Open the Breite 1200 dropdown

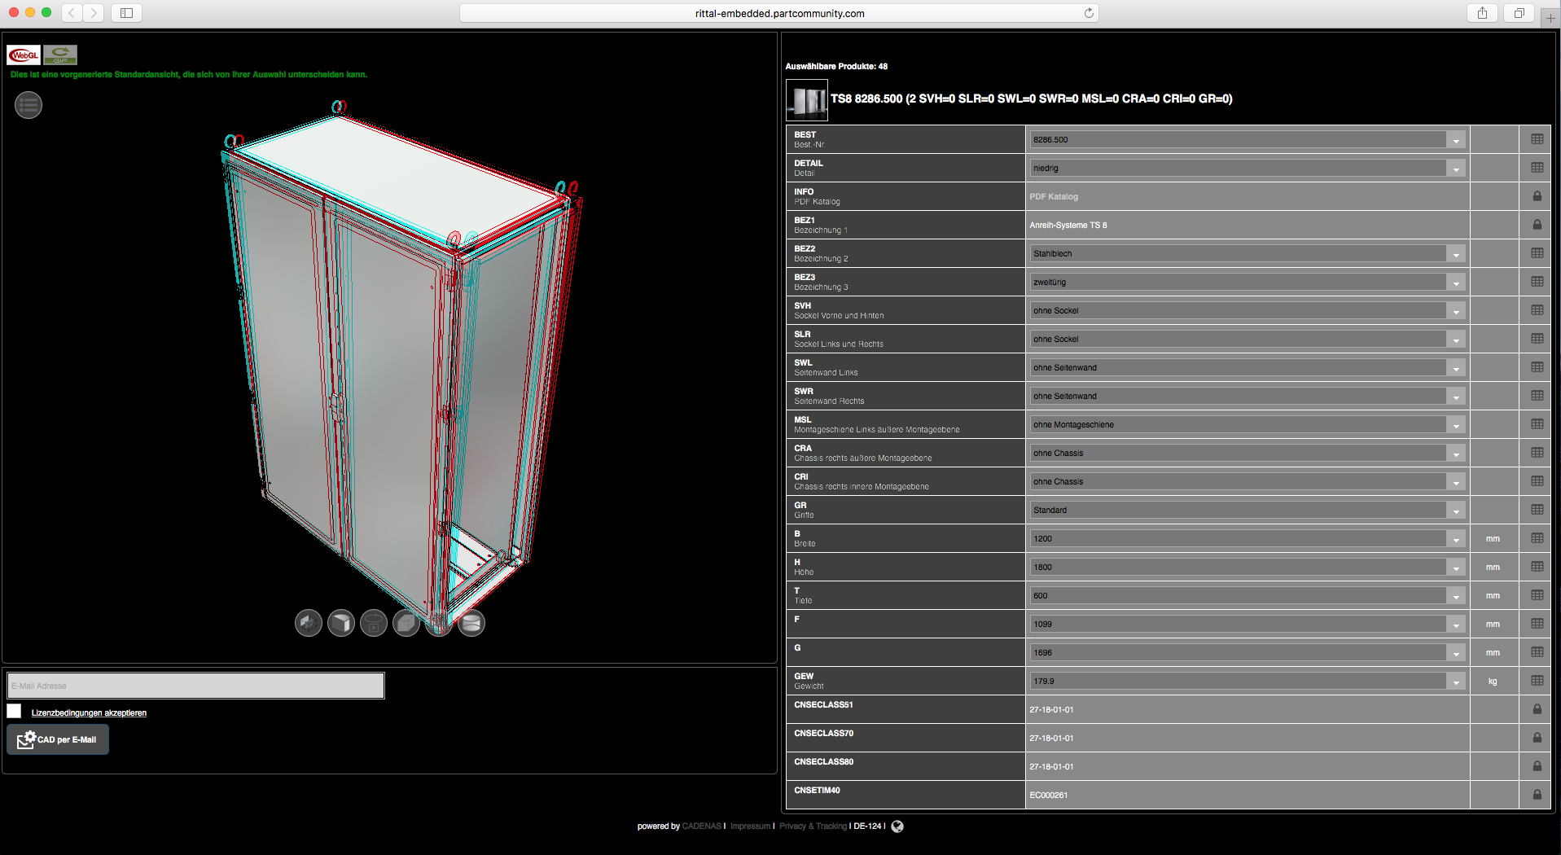click(1247, 538)
